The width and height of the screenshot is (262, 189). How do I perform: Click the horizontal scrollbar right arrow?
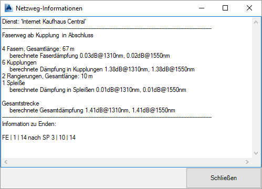[x=247, y=162]
